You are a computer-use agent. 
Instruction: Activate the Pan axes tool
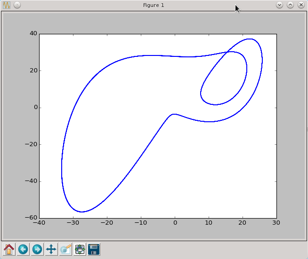coord(51,249)
